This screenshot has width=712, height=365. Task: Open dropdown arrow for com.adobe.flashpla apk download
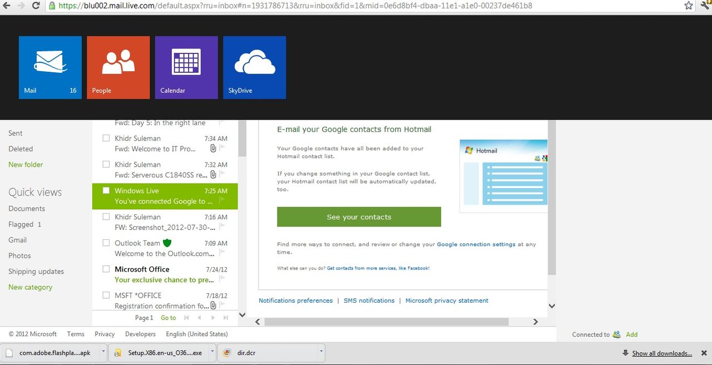(x=103, y=352)
